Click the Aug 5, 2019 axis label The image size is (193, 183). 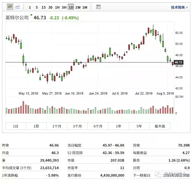[x=165, y=93]
